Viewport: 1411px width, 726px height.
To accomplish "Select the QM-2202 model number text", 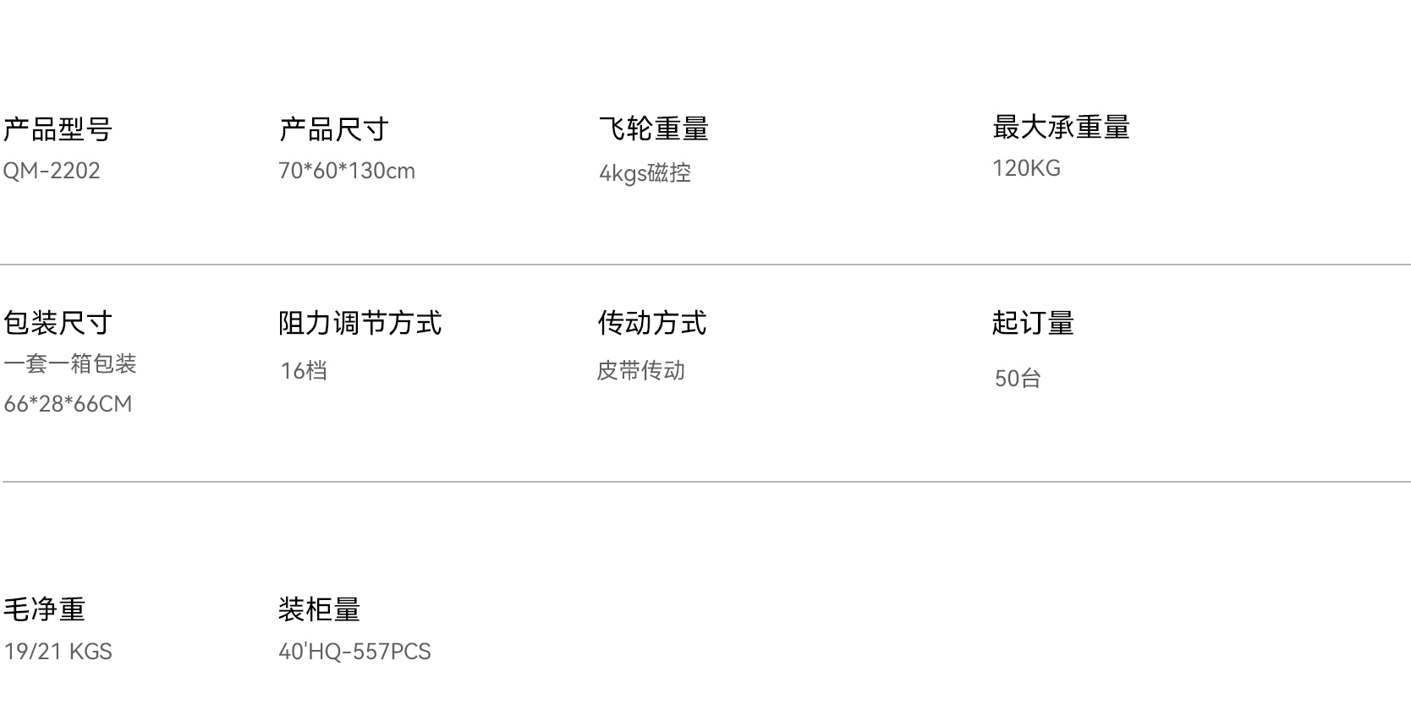I will pyautogui.click(x=52, y=171).
